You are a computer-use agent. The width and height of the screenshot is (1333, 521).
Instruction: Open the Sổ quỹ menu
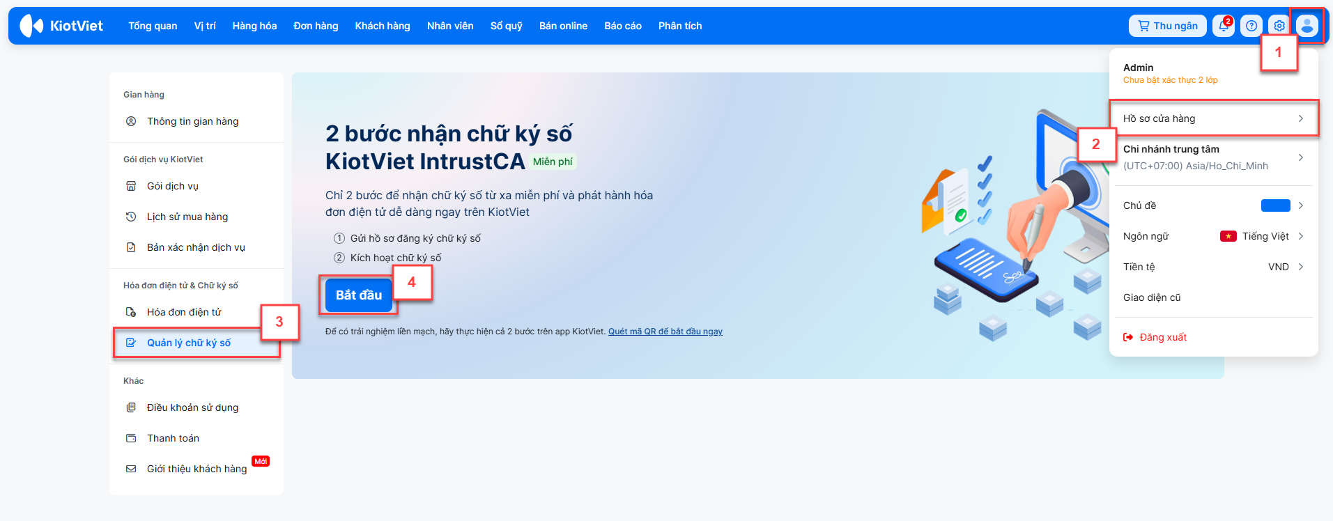[x=507, y=26]
